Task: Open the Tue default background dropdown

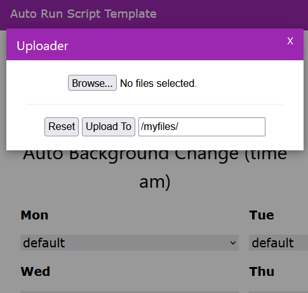Action: coord(278,242)
